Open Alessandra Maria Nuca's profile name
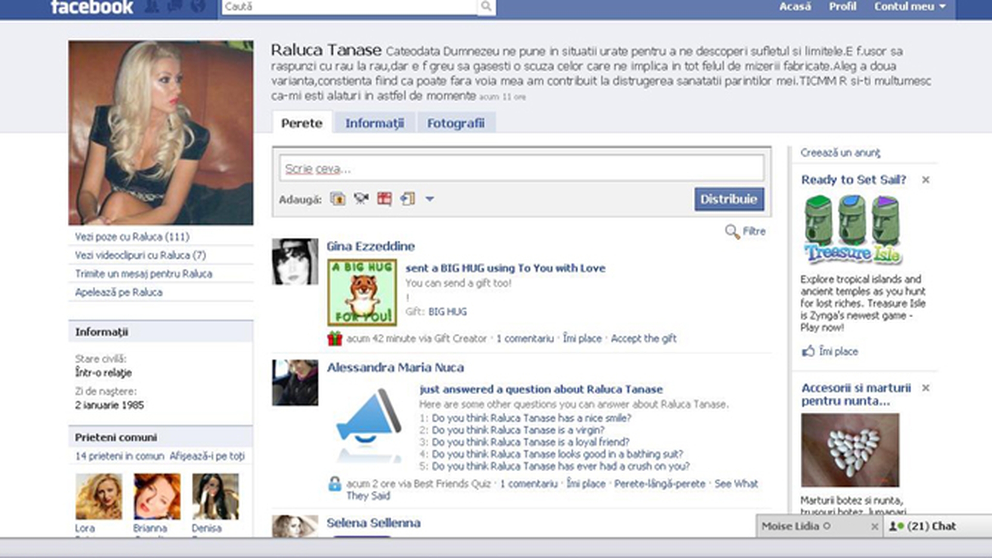 [x=395, y=367]
